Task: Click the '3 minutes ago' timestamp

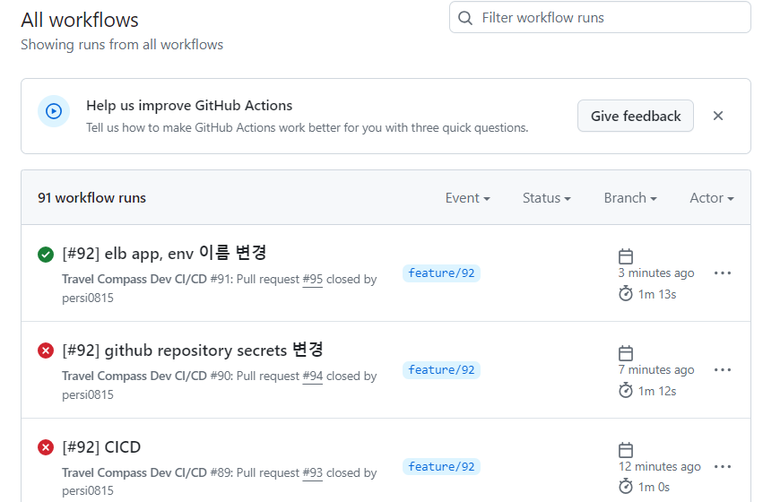Action: tap(656, 273)
